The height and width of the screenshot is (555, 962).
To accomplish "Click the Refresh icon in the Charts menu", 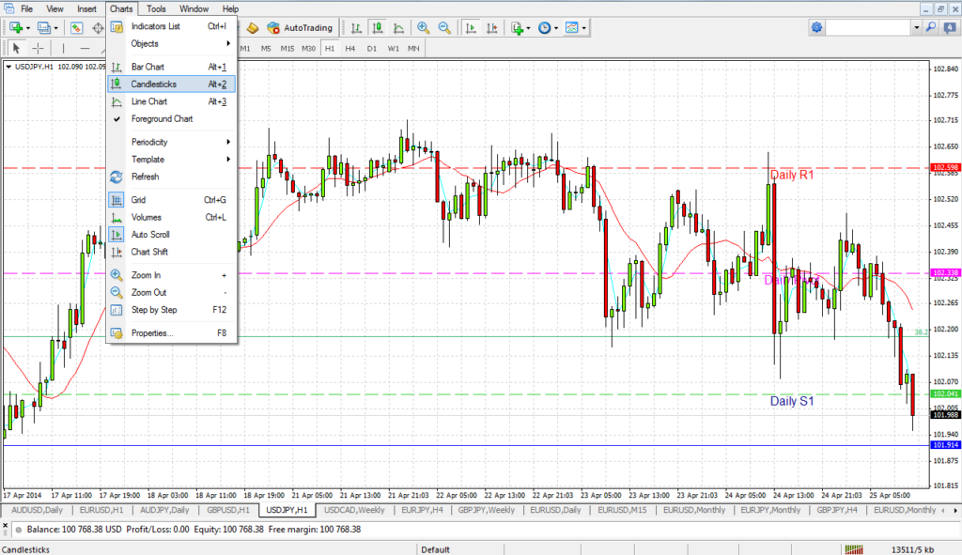I will 116,177.
